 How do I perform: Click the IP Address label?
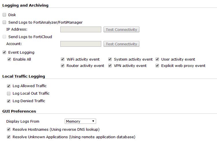[x=17, y=29]
